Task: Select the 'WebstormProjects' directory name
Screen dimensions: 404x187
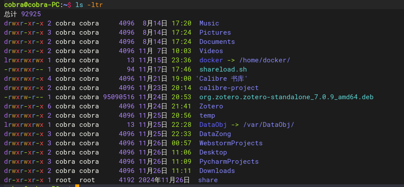Action: [231, 143]
